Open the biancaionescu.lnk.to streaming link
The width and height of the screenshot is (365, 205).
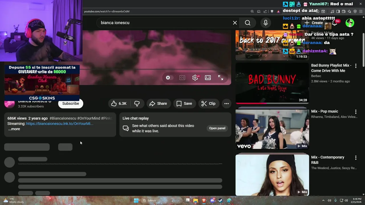tap(60, 124)
